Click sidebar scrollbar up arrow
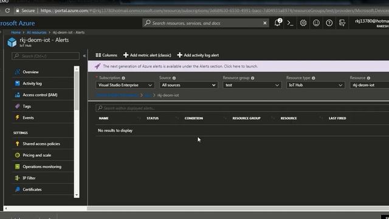This screenshot has height=219, width=389. coord(77,69)
